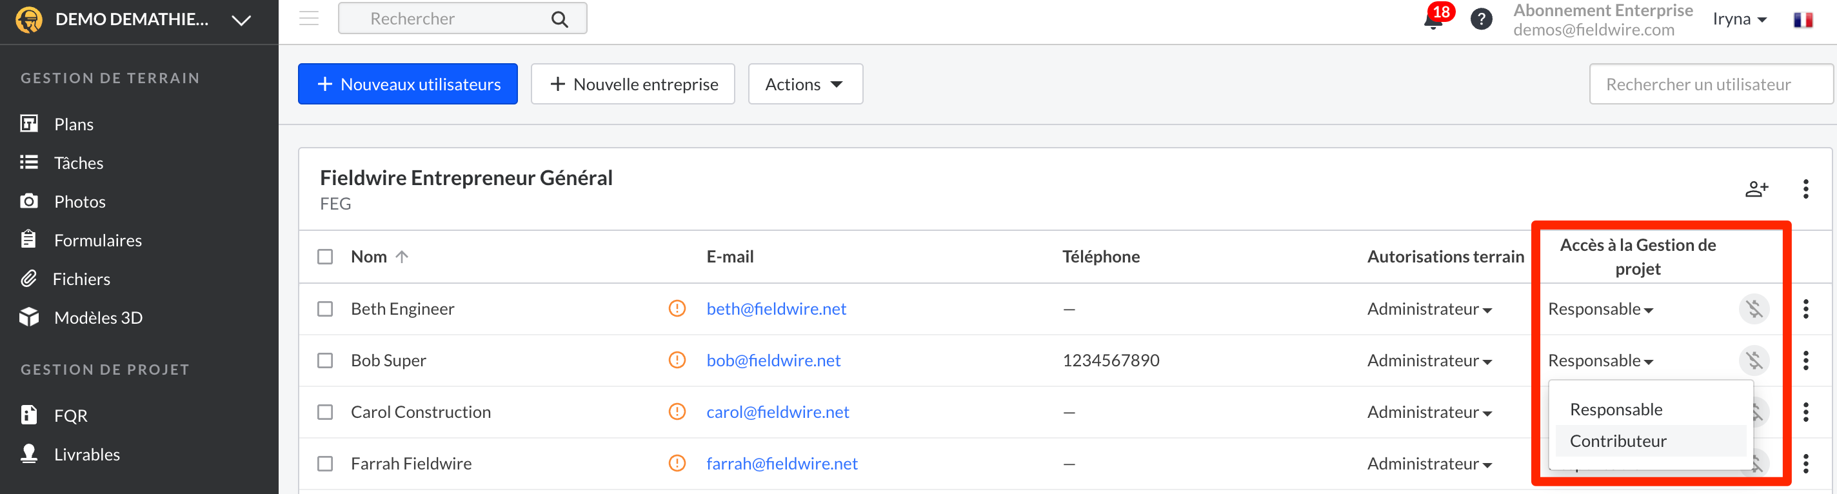Go to Photos in sidebar
This screenshot has width=1837, height=494.
(x=63, y=202)
